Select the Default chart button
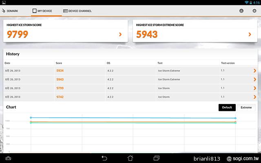 [x=227, y=108]
